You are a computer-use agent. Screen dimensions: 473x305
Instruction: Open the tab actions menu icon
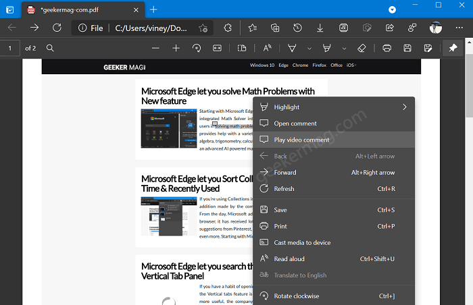tap(9, 9)
